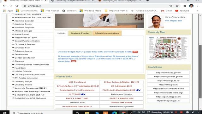Pause the screen recording

coord(175,112)
